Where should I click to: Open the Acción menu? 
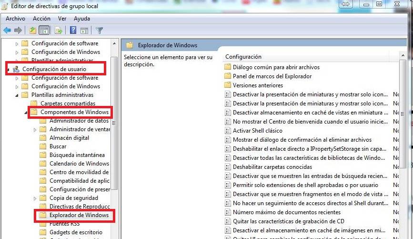pyautogui.click(x=41, y=19)
